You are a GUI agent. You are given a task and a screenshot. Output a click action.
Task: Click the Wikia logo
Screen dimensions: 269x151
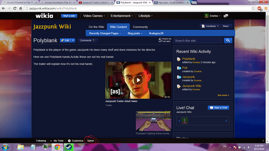(44, 16)
